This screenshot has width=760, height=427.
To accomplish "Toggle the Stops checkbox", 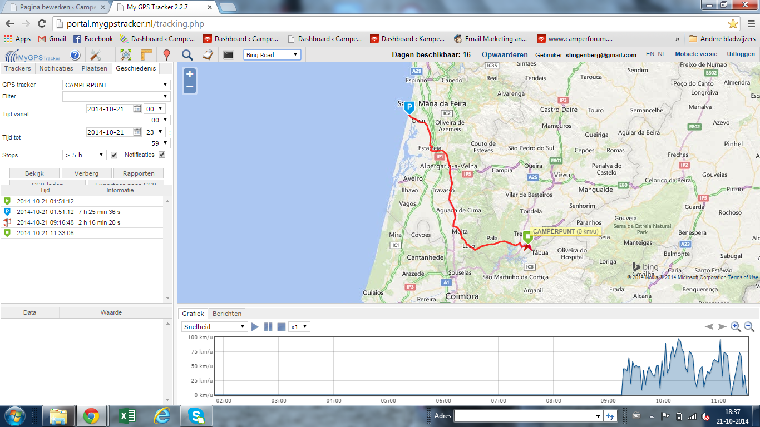I will tap(114, 155).
